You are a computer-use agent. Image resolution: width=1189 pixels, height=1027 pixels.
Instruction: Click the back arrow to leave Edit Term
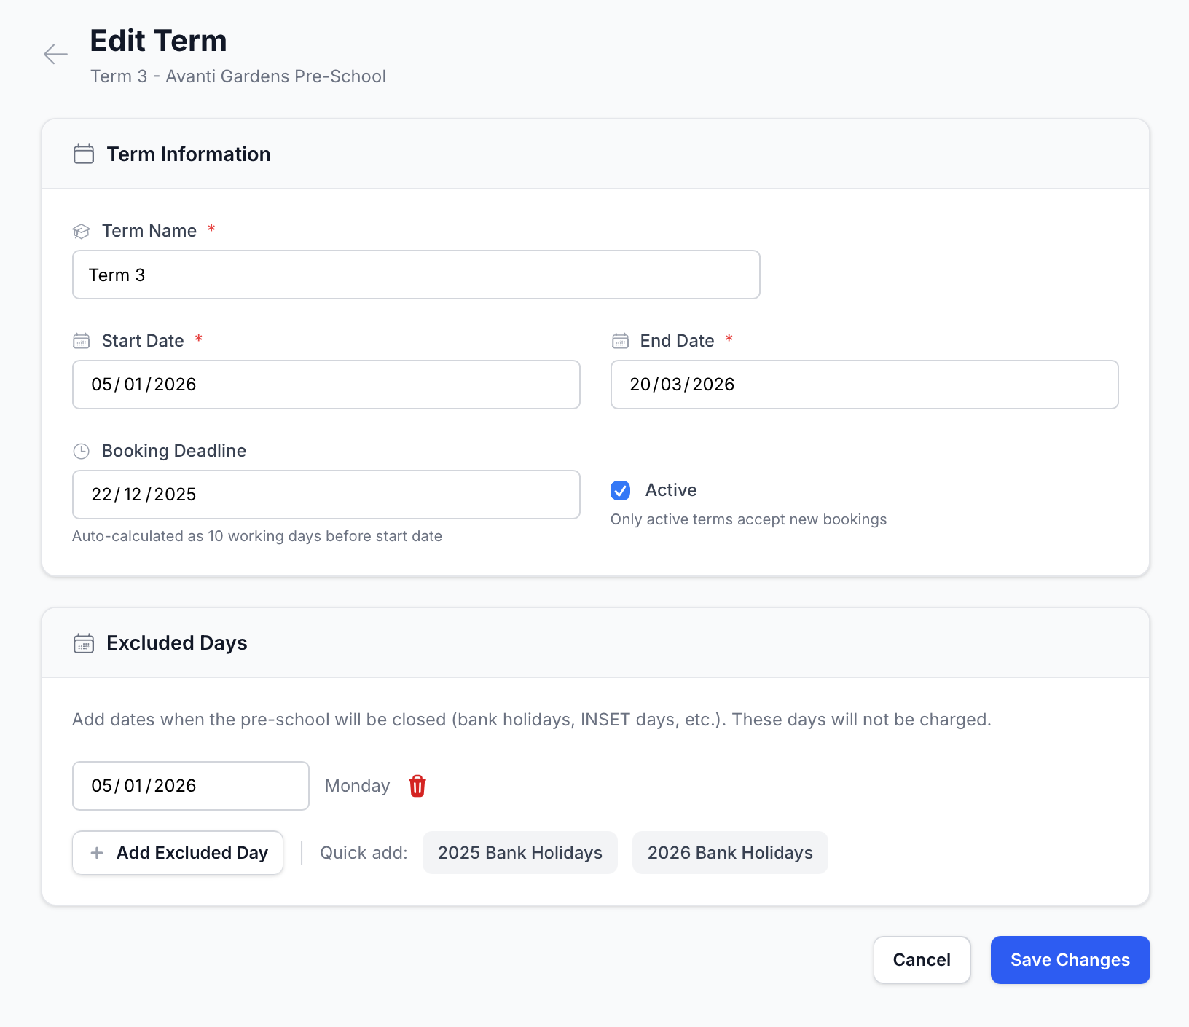[55, 55]
